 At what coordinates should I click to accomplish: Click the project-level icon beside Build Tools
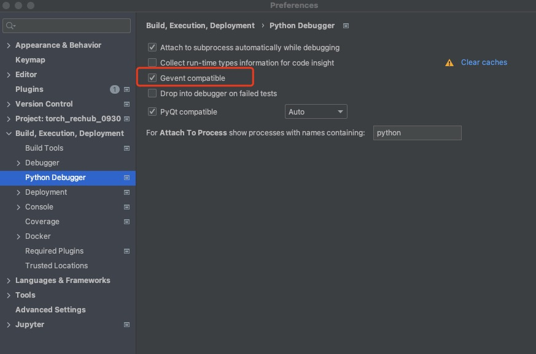click(x=126, y=148)
